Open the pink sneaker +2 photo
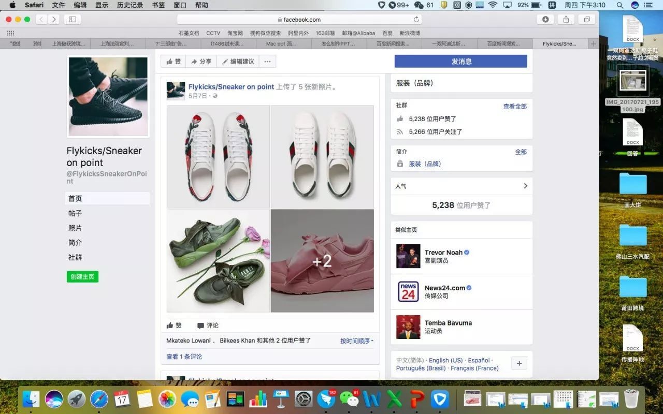This screenshot has height=414, width=663. [x=322, y=261]
